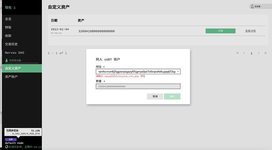Jump to last page of list
Viewport: 272px width, 150px height.
pyautogui.click(x=265, y=53)
